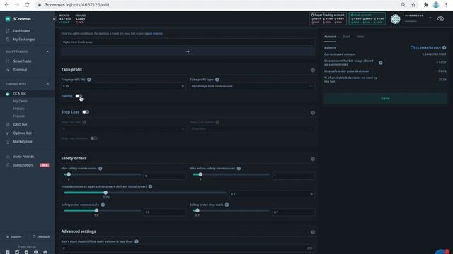Switch to Paper Trading account

328,19
